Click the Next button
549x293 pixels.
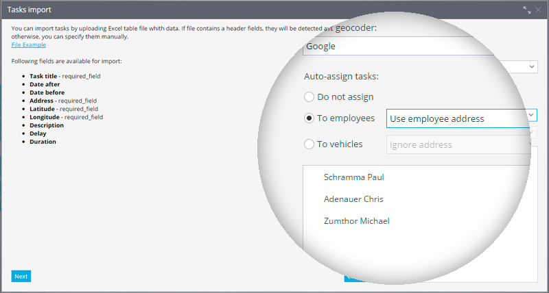[21, 276]
